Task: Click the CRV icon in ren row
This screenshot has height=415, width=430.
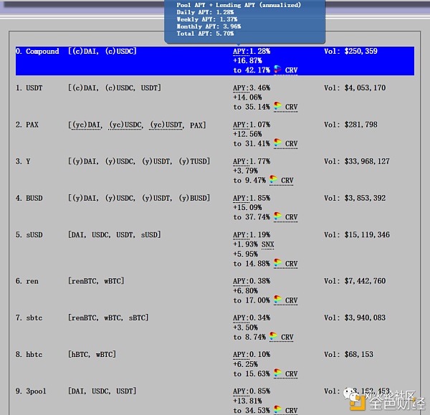Action: click(x=277, y=300)
